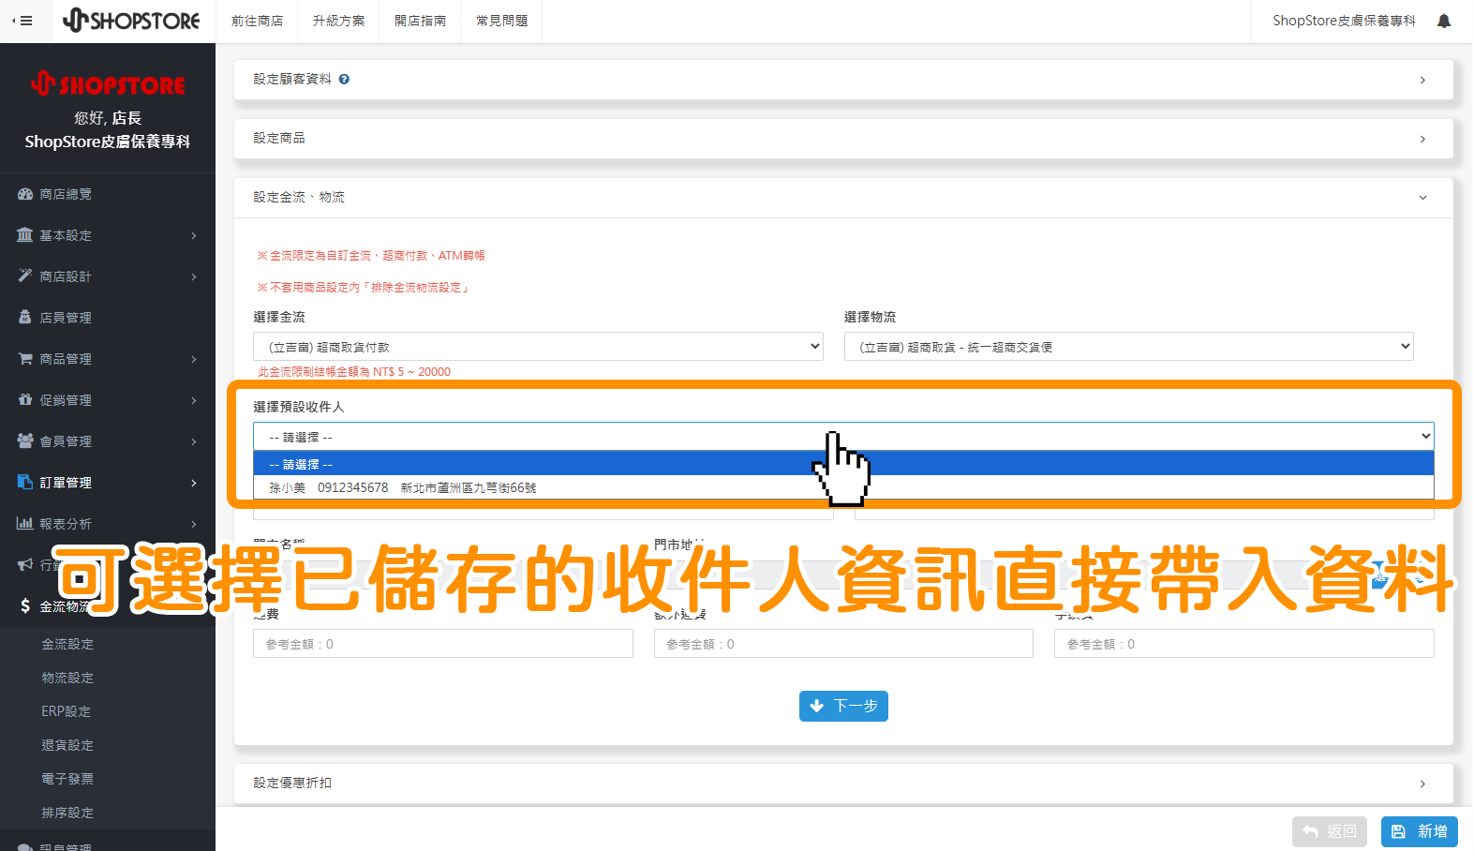This screenshot has height=851, width=1474.
Task: Select recipient 孫小美 0912345678 option
Action: point(843,487)
